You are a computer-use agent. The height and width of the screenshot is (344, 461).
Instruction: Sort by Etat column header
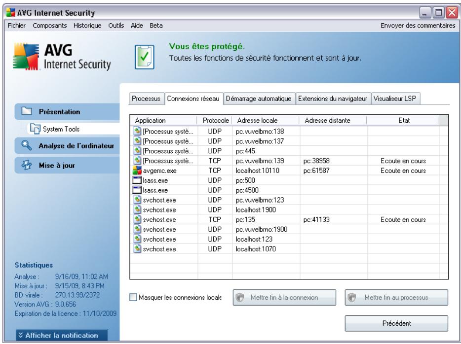403,120
